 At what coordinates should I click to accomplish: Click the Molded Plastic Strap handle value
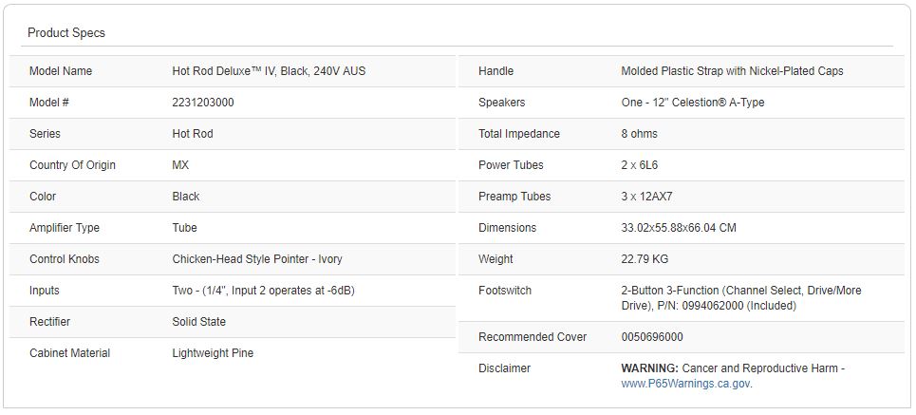(732, 71)
